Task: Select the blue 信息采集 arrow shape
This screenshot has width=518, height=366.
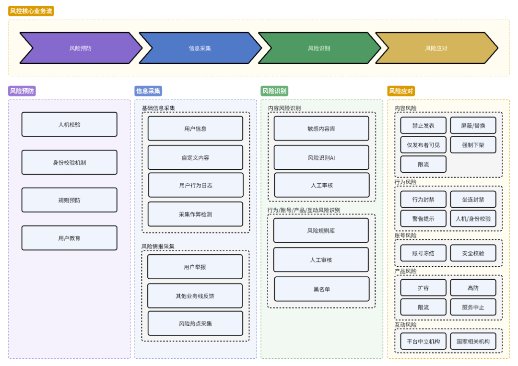Action: 200,48
